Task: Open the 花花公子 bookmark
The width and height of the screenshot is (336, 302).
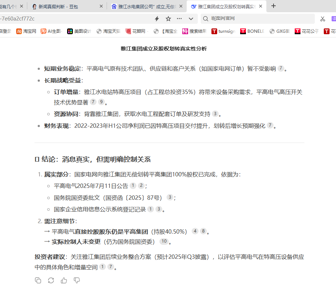Action: (307, 31)
